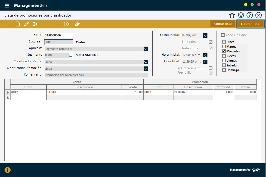Click the Cantidad column header
The width and height of the screenshot is (266, 177).
(x=223, y=87)
